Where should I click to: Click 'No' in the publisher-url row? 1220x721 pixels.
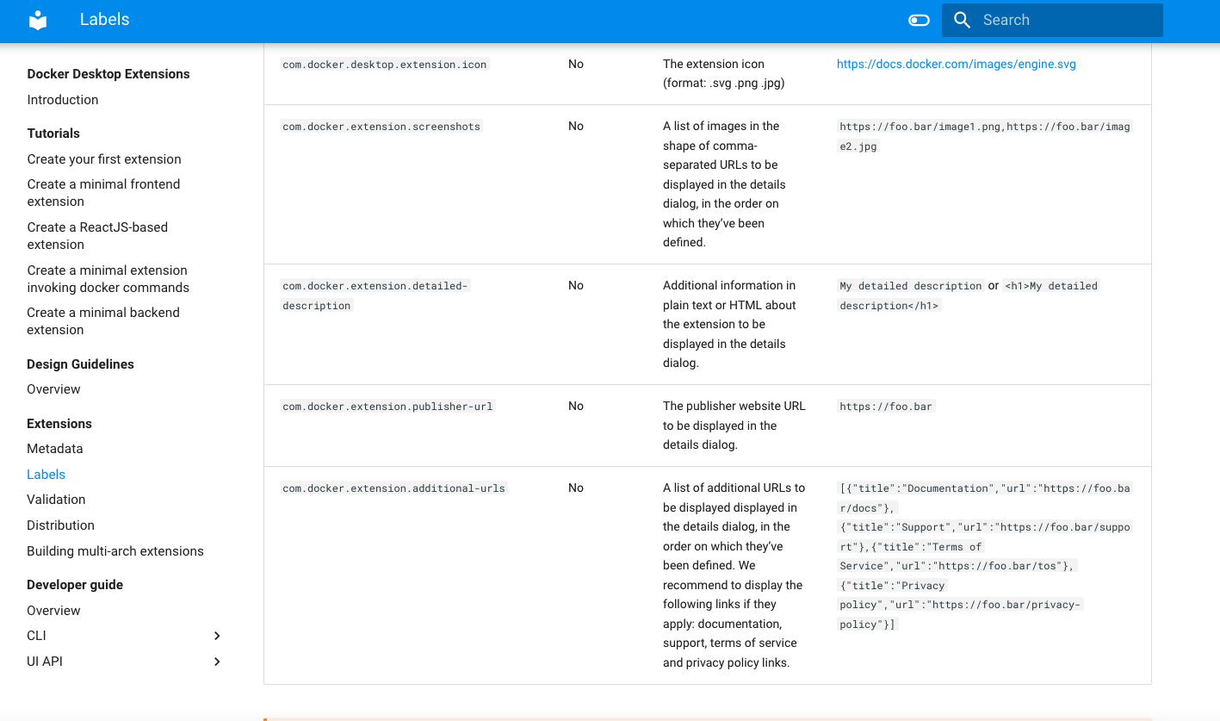coord(576,406)
